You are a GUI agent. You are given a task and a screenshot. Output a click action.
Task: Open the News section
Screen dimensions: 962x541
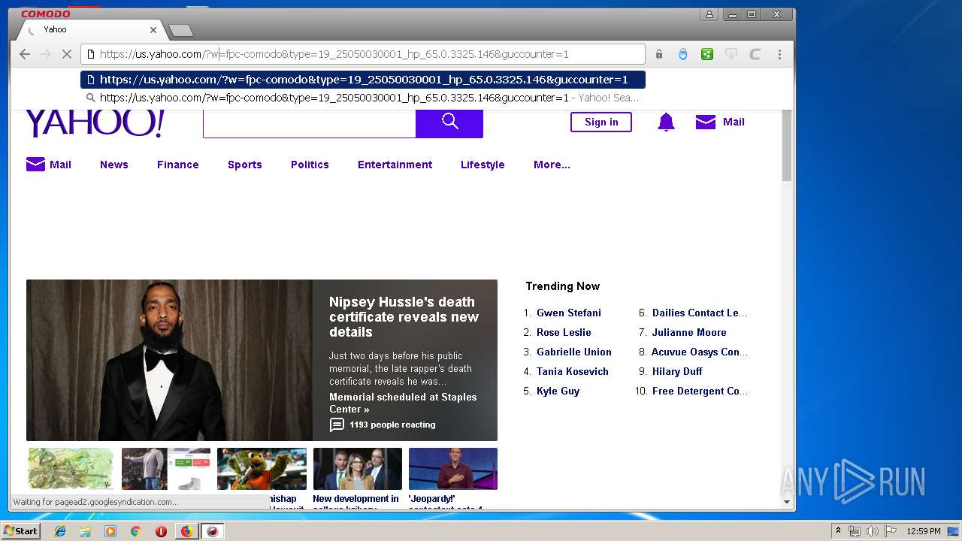[x=114, y=165]
